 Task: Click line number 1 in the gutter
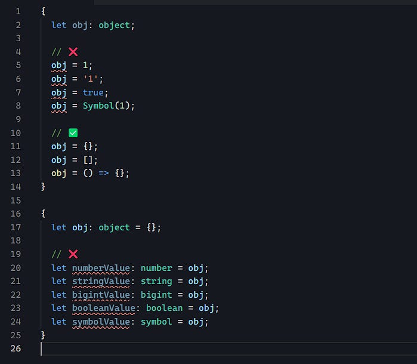coord(18,11)
